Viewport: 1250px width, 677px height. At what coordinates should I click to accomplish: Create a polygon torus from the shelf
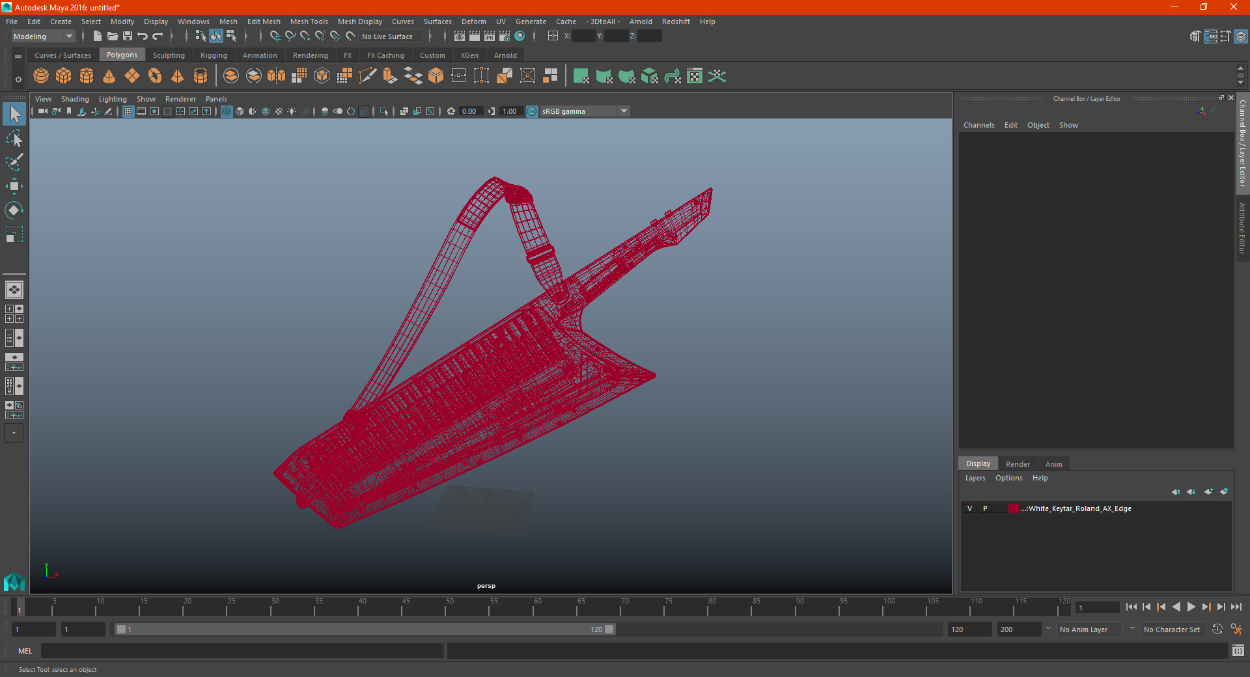pos(155,76)
